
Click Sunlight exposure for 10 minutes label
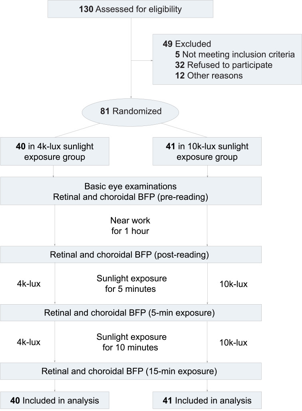tap(131, 342)
